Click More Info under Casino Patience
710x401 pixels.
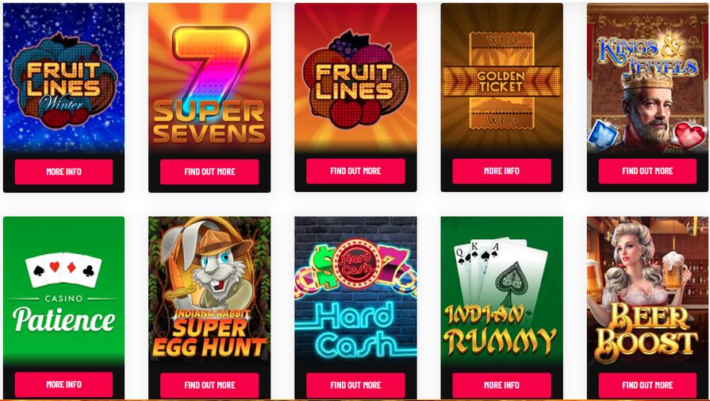tap(63, 384)
